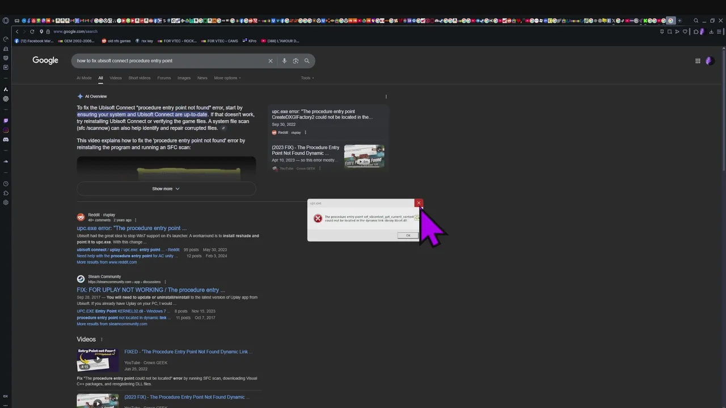Expand More options search filter
726x408 pixels.
point(227,78)
